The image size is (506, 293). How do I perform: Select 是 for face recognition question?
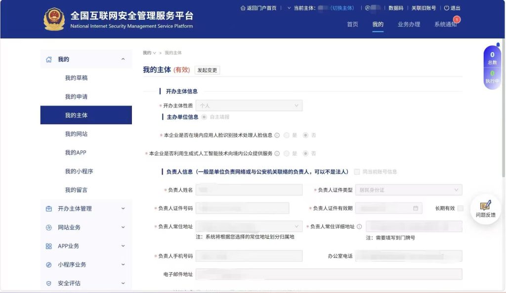pos(287,135)
